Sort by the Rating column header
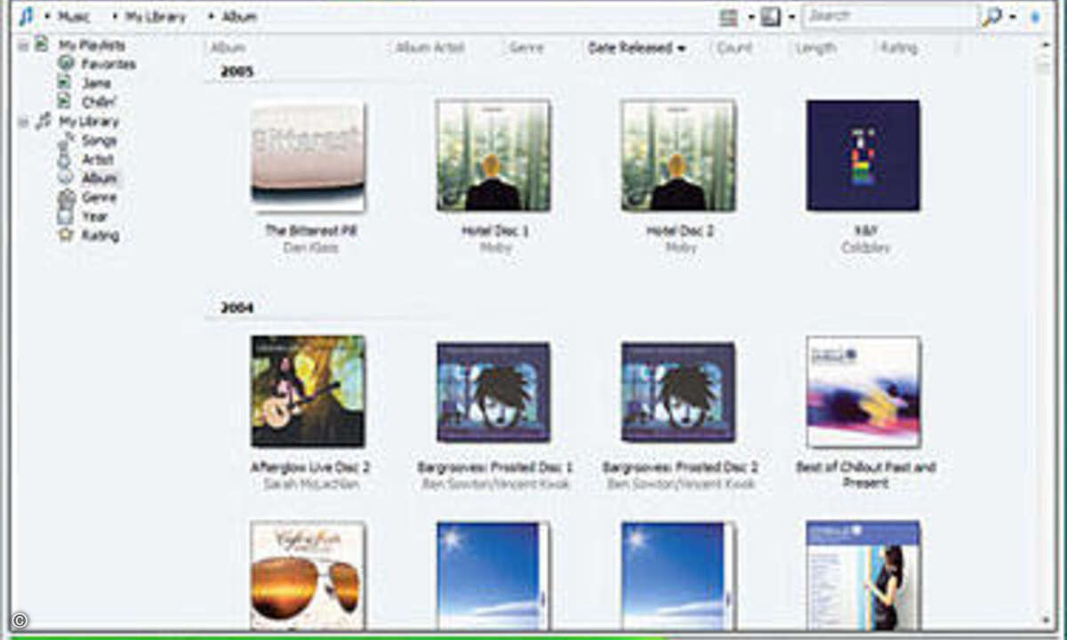Screen dimensions: 1067x640 tap(898, 48)
